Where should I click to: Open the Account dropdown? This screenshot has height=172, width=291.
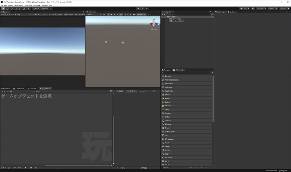(261, 8)
